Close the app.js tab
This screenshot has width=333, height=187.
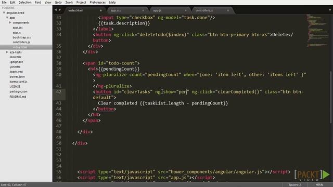pos(185,10)
